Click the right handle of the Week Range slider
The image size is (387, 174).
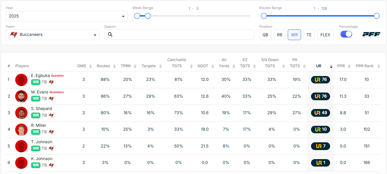148,16
